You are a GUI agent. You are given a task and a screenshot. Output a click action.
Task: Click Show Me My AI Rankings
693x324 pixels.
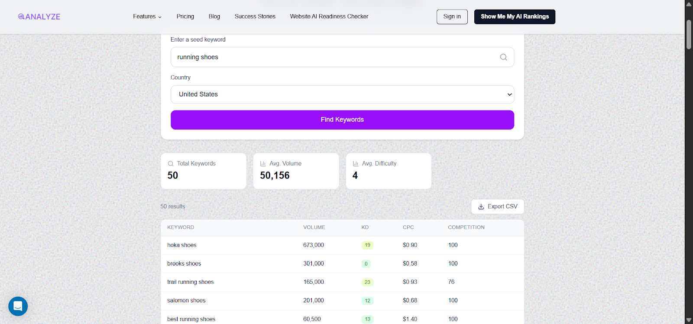tap(515, 16)
